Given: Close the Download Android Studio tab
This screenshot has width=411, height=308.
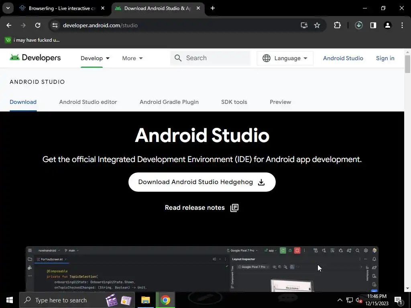Looking at the screenshot, I should (x=198, y=8).
